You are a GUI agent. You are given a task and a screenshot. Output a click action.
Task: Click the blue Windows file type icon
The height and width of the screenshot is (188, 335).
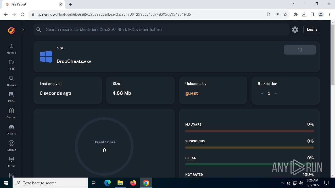coord(46,57)
